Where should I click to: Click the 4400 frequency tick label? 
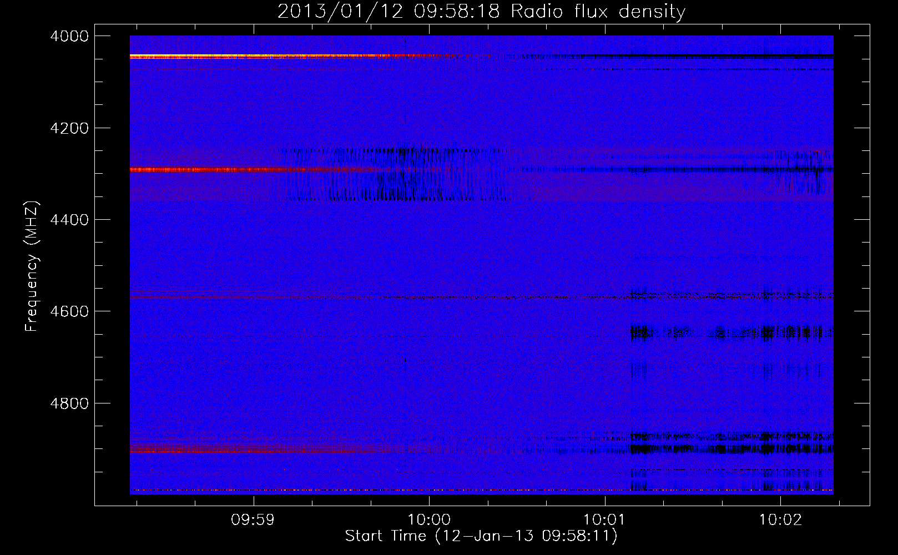69,220
